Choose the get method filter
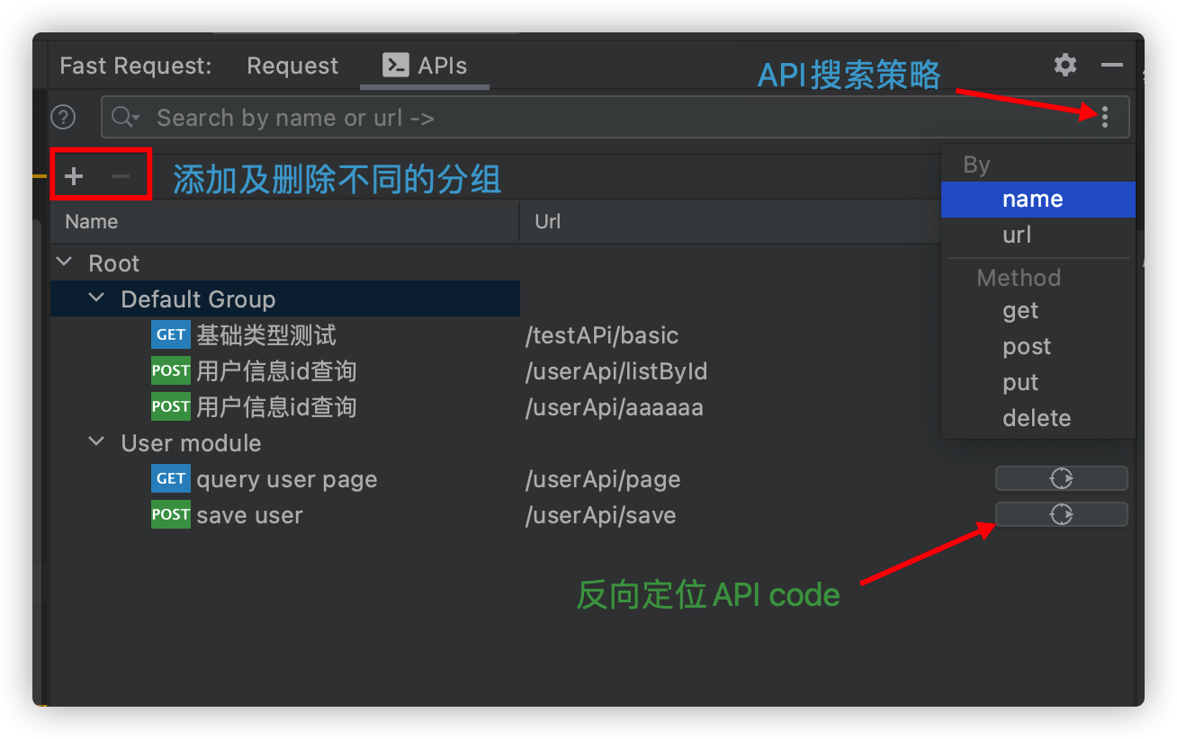 pos(1020,311)
